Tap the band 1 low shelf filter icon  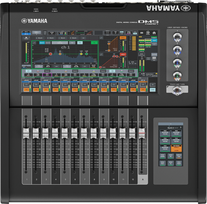pos(28,71)
